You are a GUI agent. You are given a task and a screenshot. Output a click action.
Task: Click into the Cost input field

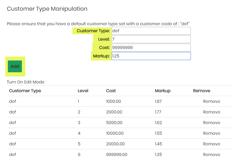tap(151, 48)
